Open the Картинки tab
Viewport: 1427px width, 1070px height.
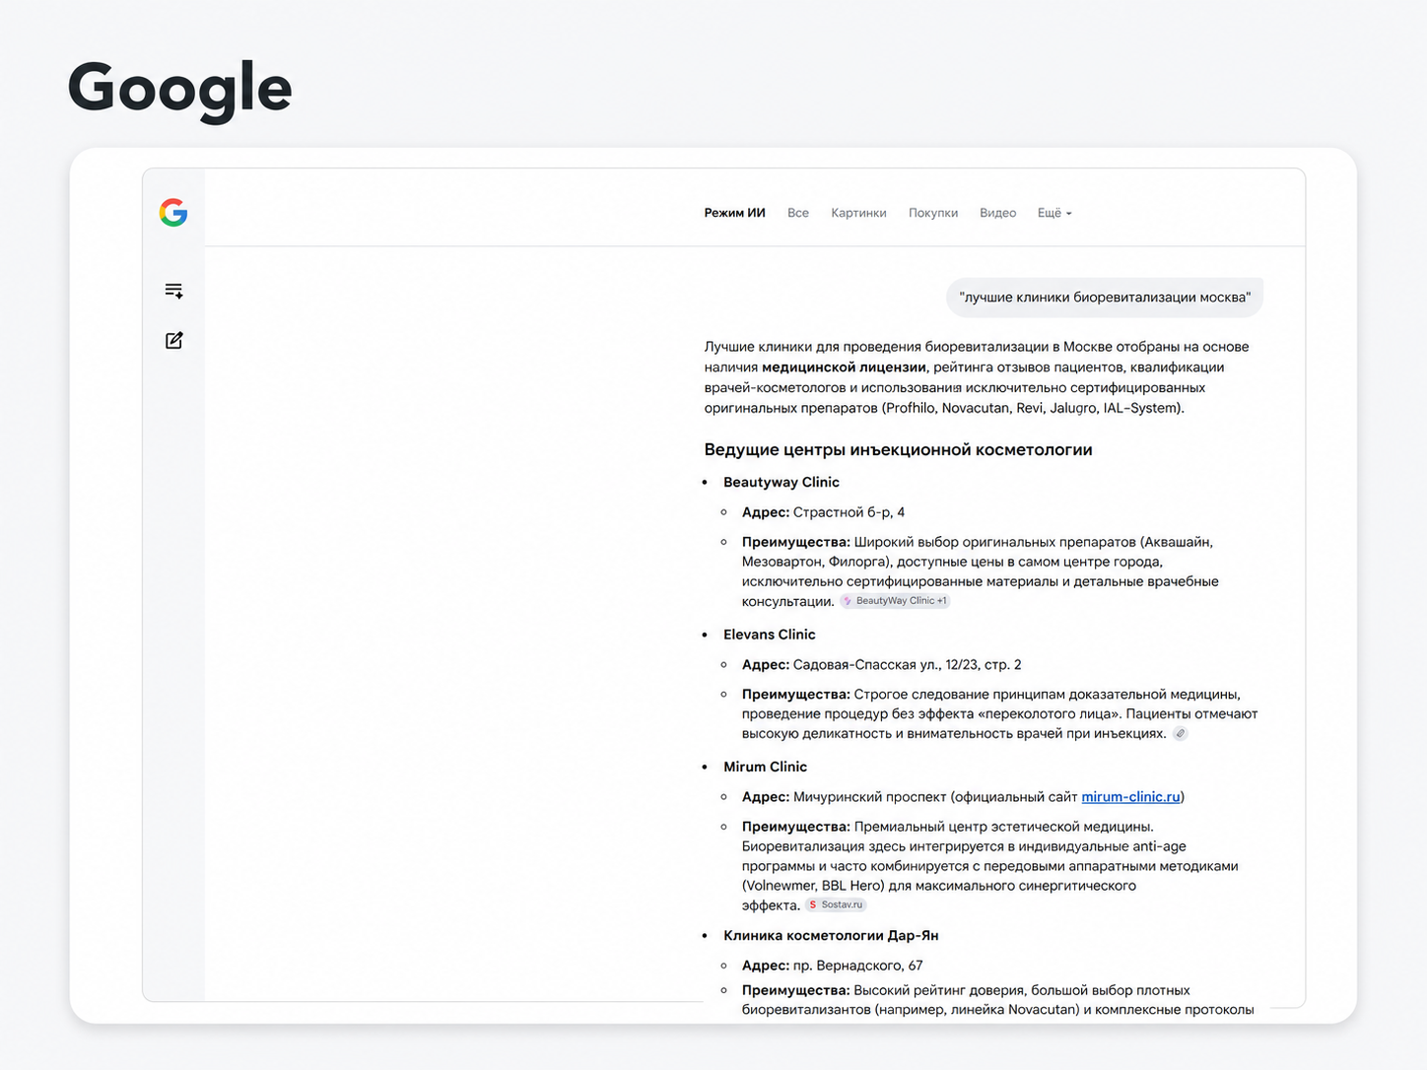(858, 213)
